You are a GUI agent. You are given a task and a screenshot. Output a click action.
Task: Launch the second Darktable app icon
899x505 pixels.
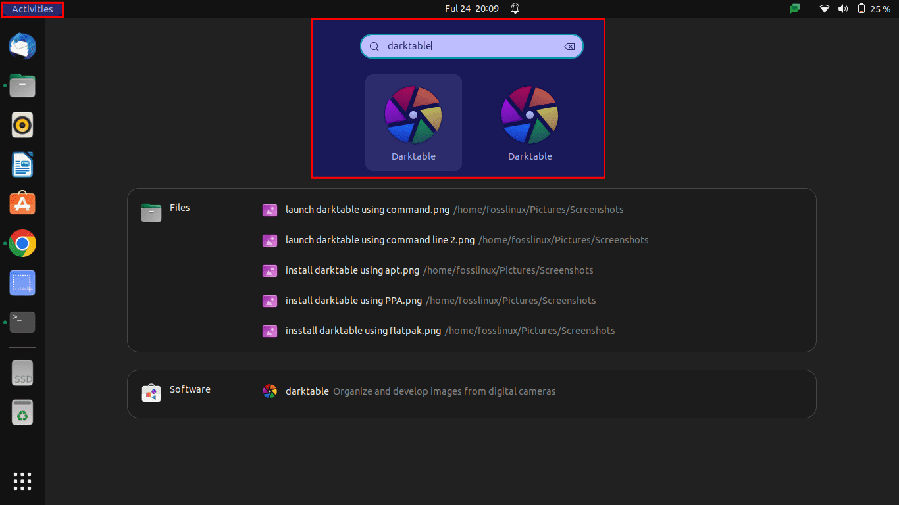click(530, 123)
